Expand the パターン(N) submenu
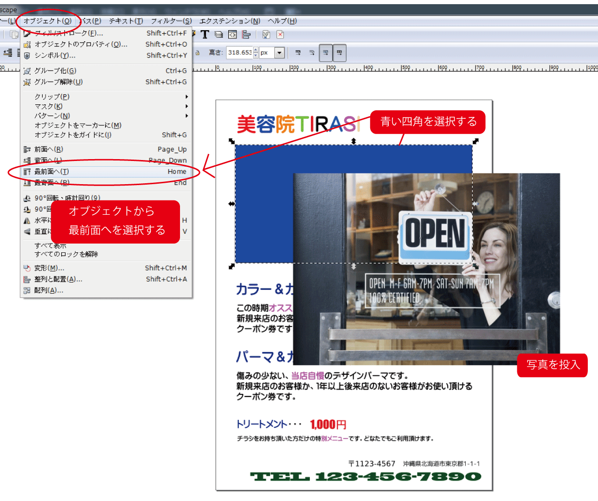 (x=106, y=116)
